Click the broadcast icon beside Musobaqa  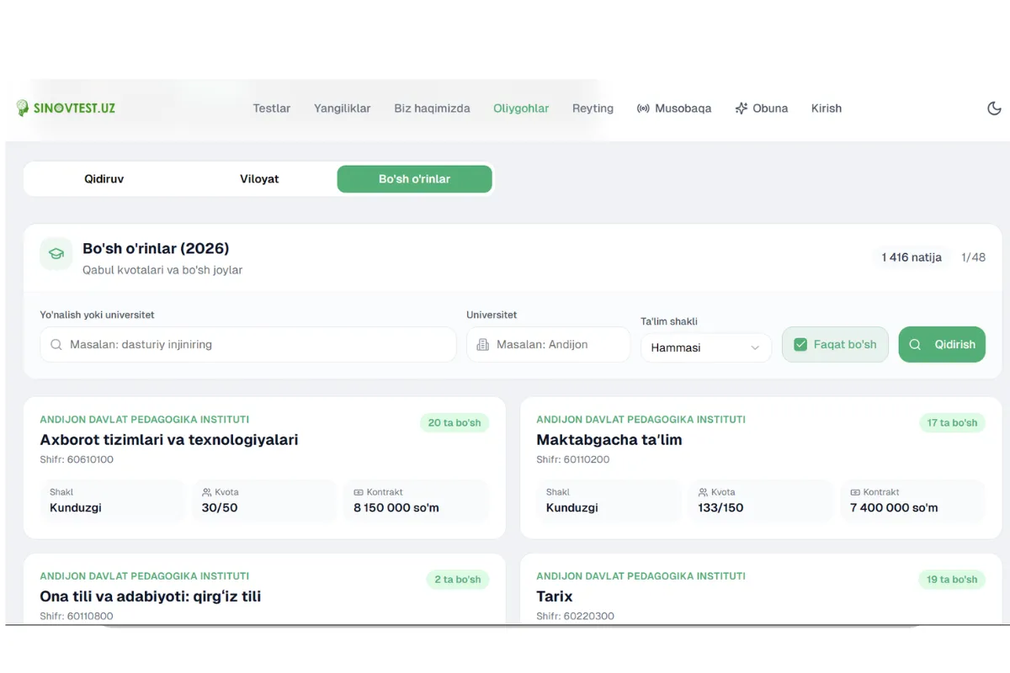(x=643, y=109)
